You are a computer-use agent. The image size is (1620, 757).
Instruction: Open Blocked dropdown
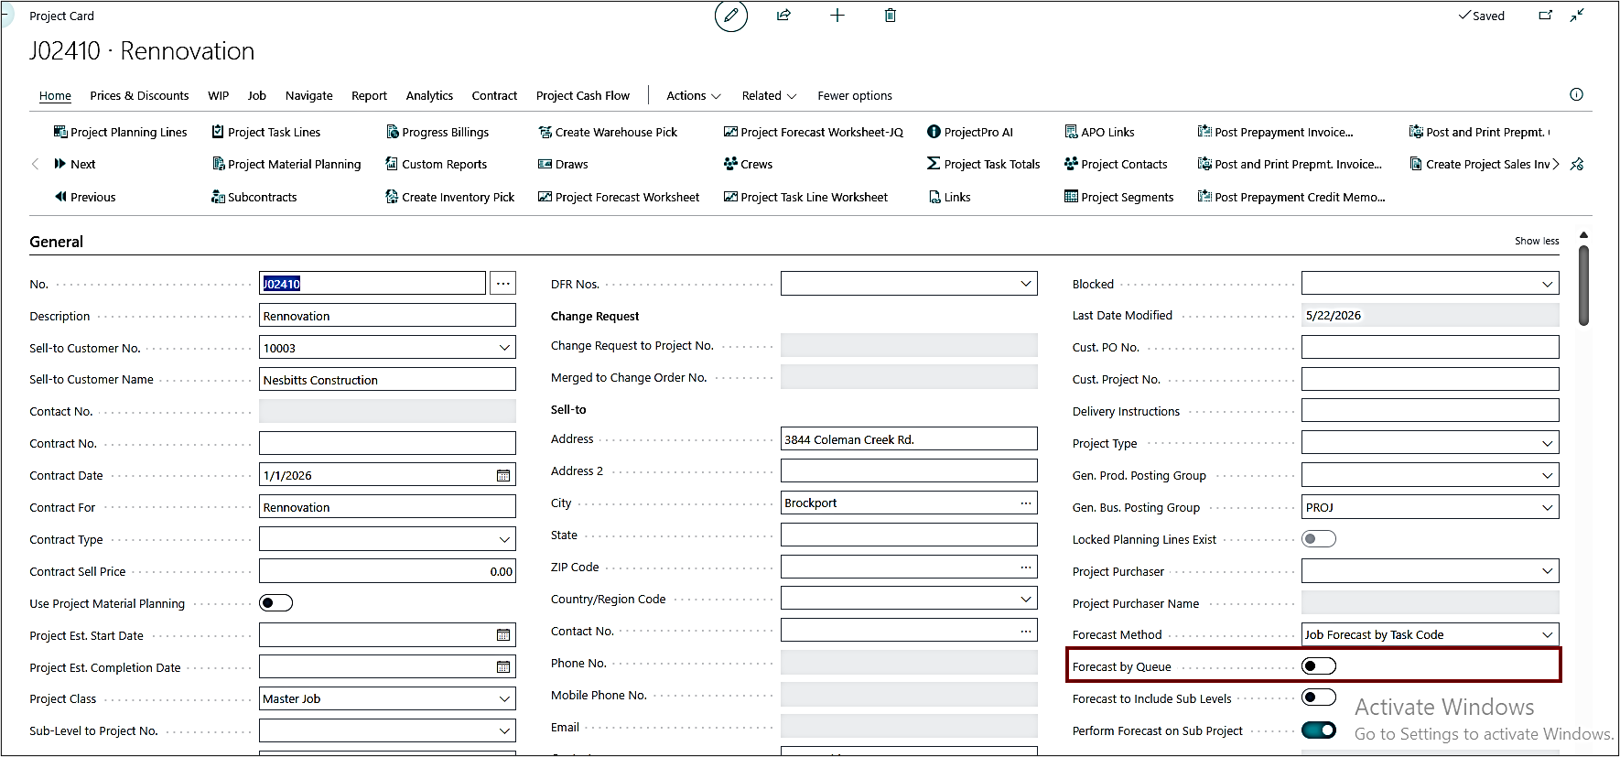pos(1548,284)
